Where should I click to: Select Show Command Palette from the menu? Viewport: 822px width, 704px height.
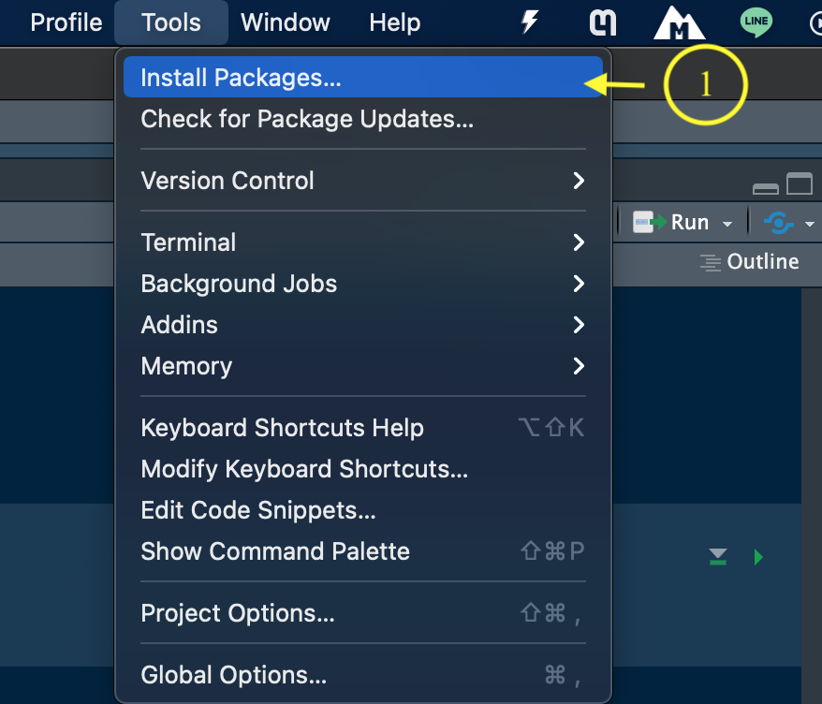275,551
